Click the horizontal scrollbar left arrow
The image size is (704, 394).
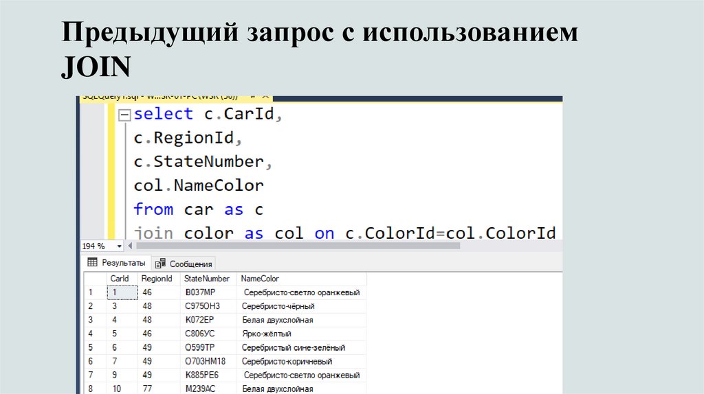click(130, 246)
